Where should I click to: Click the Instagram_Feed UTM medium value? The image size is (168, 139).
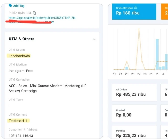pos(21,71)
